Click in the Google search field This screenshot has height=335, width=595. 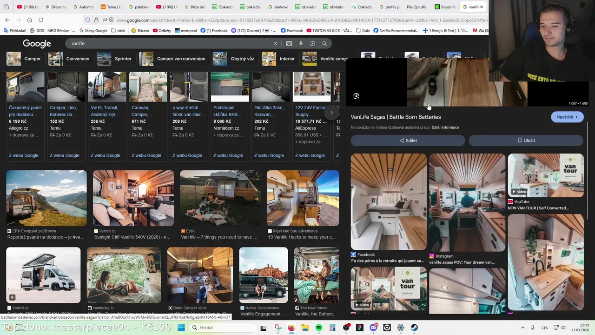tap(170, 43)
